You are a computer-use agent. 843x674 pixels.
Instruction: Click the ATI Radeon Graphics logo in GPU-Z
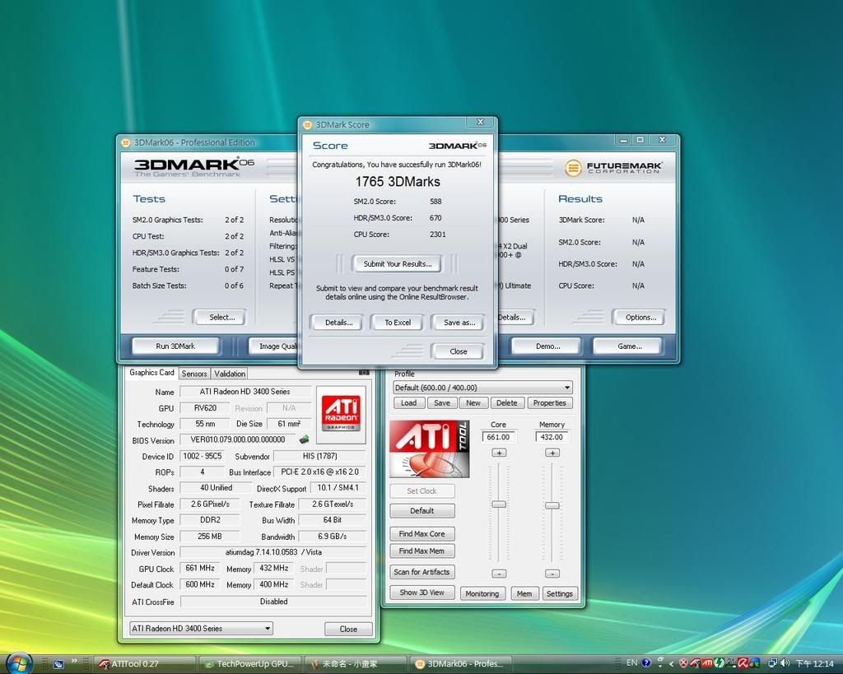pos(341,413)
